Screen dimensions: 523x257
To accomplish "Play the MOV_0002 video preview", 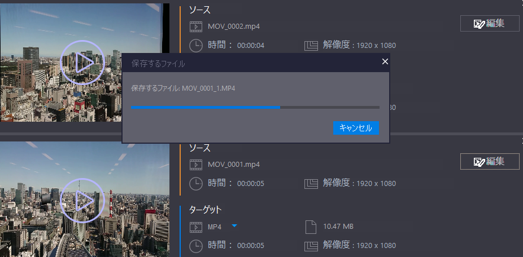I will coord(82,63).
